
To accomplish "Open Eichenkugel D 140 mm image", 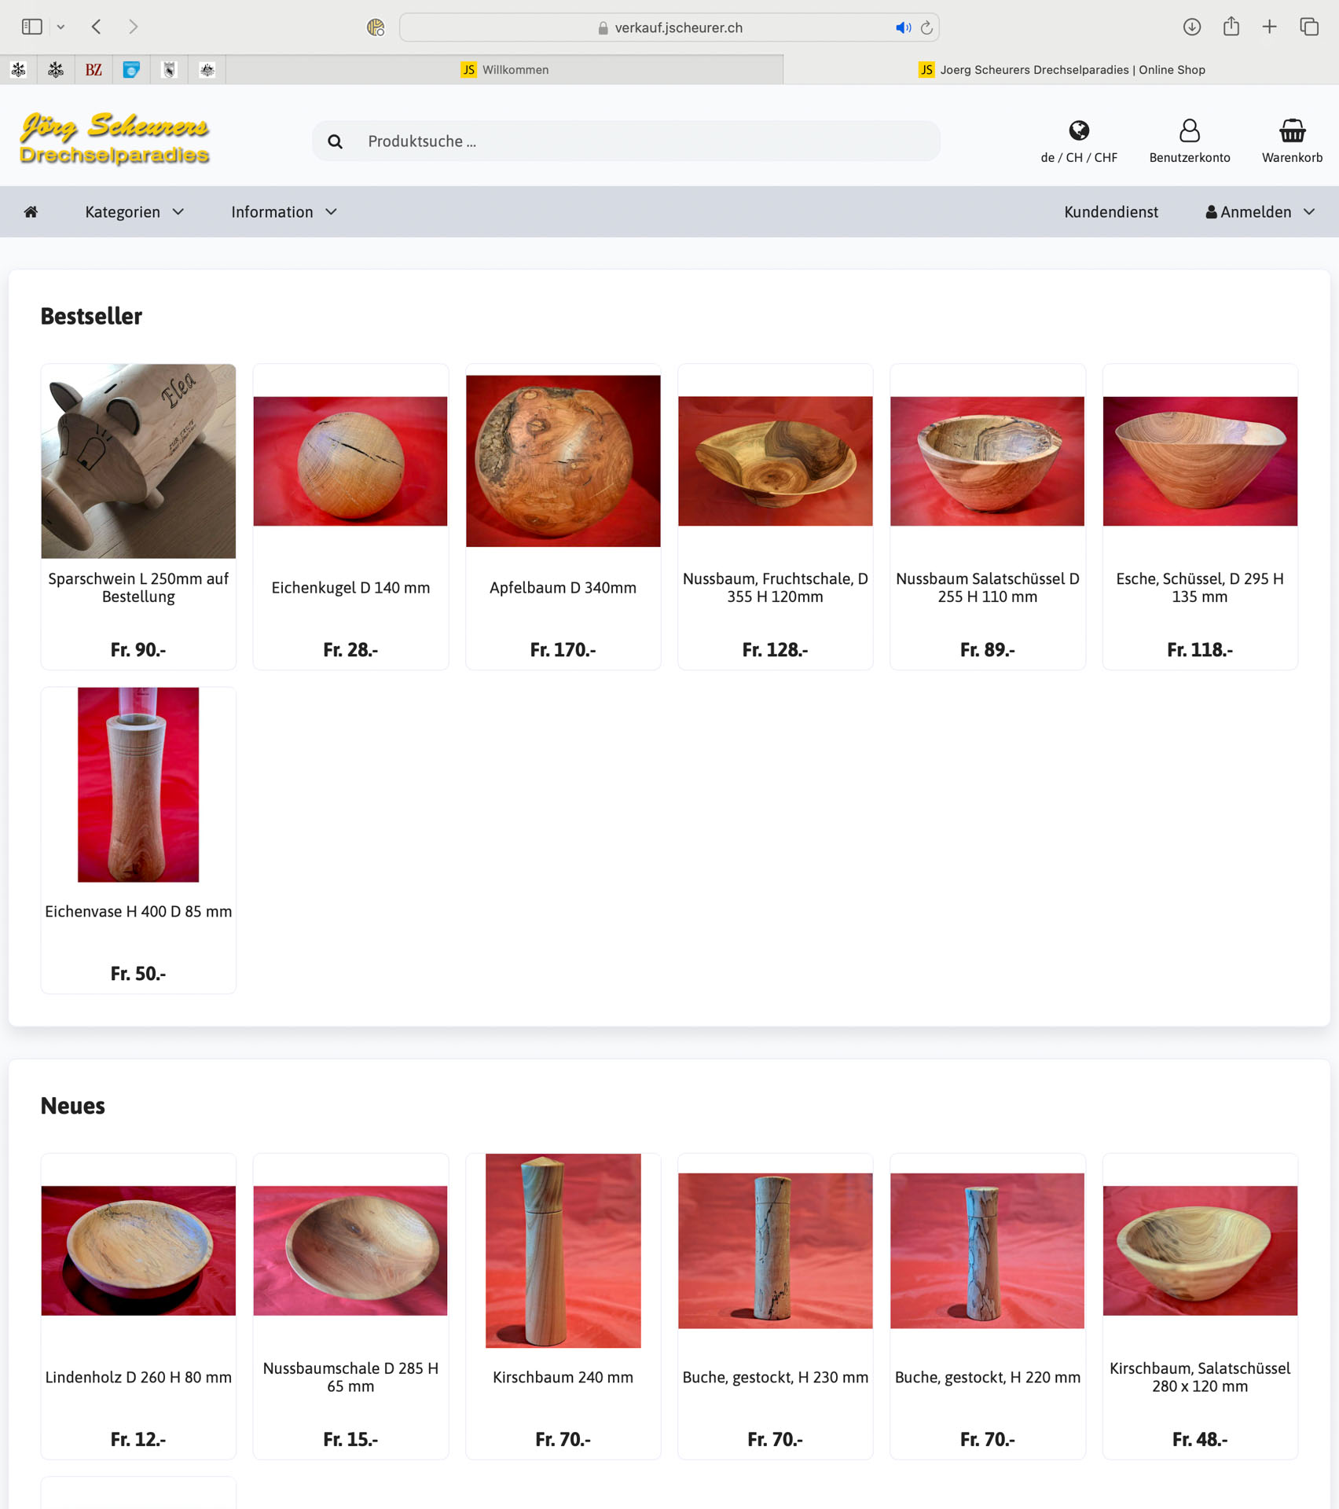I will [x=350, y=461].
